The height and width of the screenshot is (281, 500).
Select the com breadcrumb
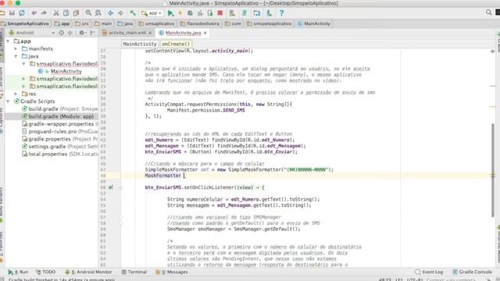coord(233,23)
